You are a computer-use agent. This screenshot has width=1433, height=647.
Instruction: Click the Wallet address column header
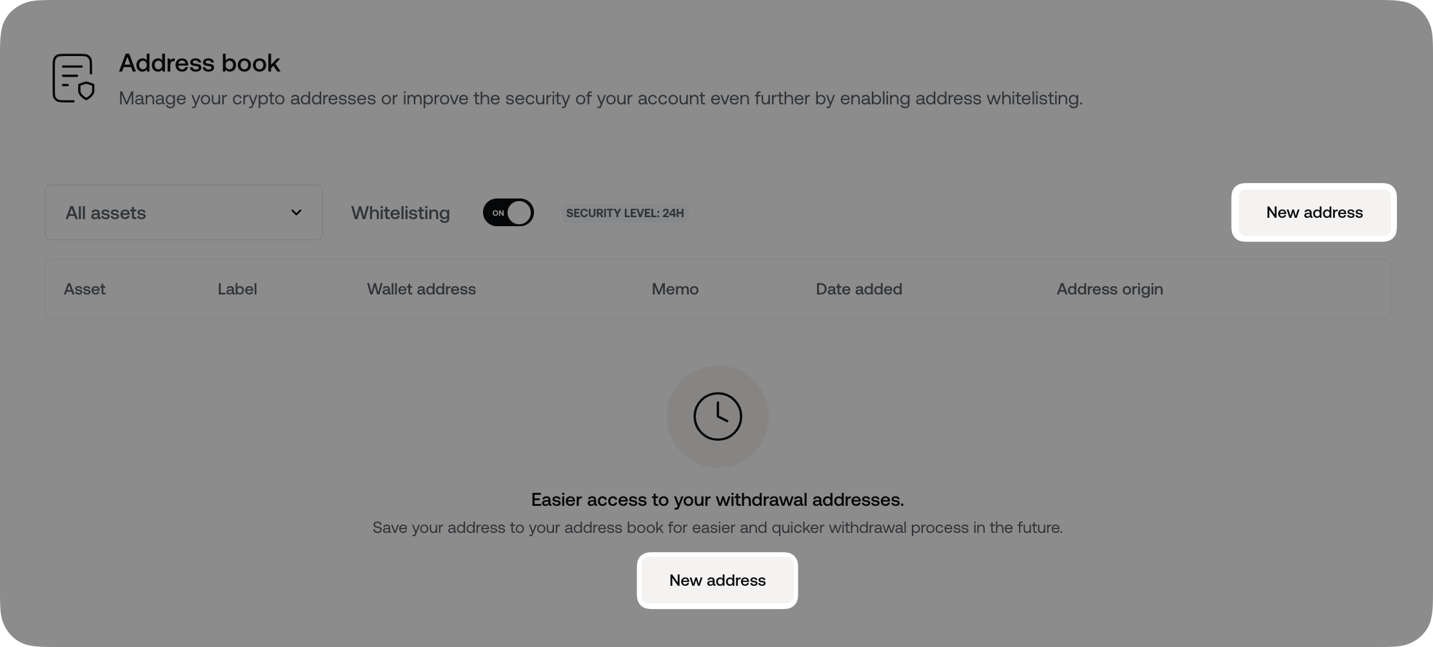pos(420,289)
